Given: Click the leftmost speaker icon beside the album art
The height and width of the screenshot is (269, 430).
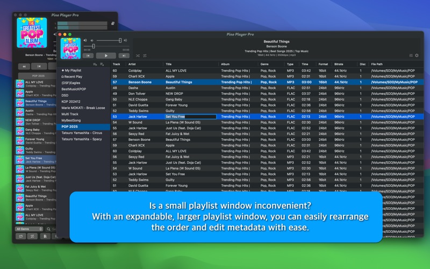Looking at the screenshot, I should [x=85, y=40].
